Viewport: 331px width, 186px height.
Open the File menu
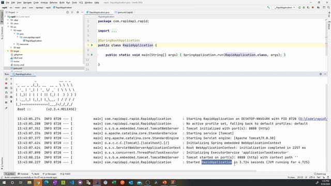pos(7,3)
